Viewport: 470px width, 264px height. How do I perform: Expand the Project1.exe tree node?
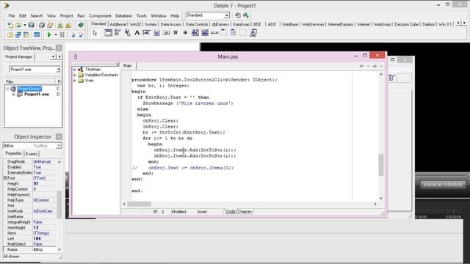tap(13, 95)
